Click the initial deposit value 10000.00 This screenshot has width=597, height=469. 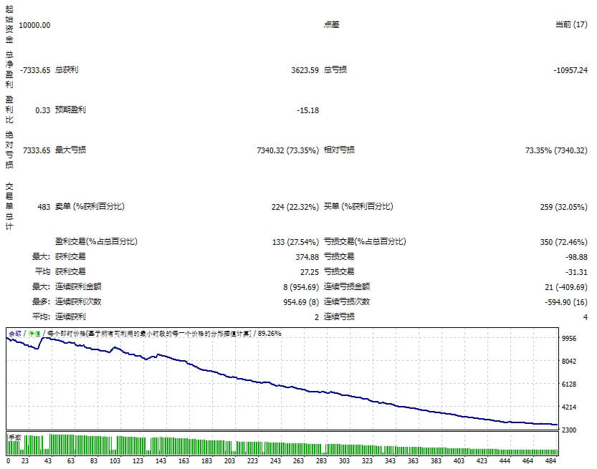tap(34, 25)
